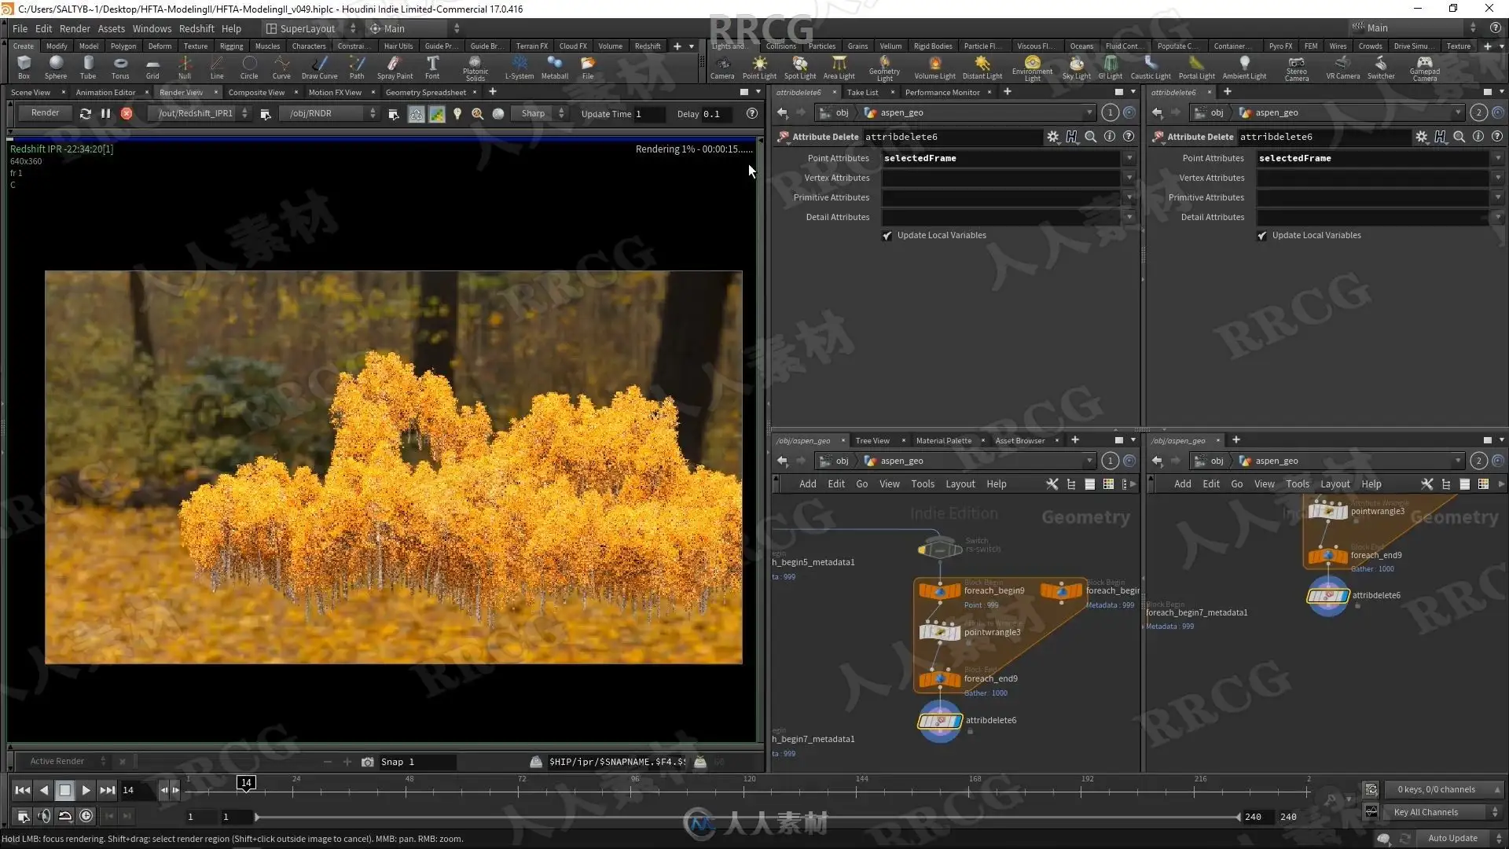
Task: Click the frame 14 timeline marker
Action: point(246,782)
